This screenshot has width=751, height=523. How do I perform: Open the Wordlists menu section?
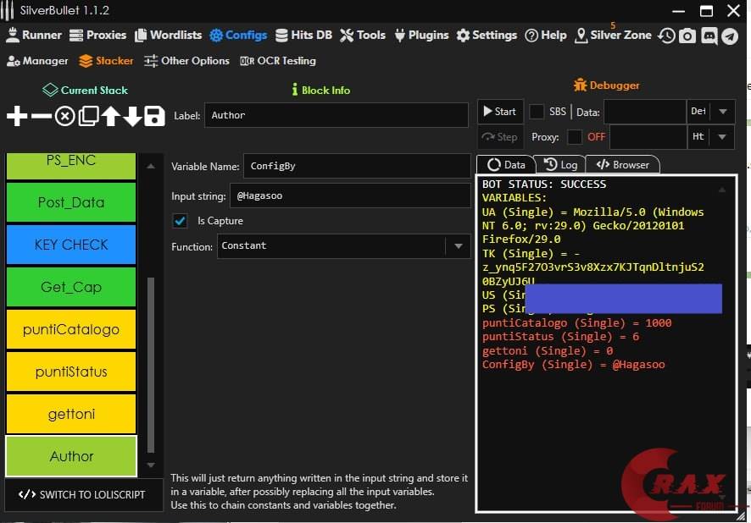168,36
